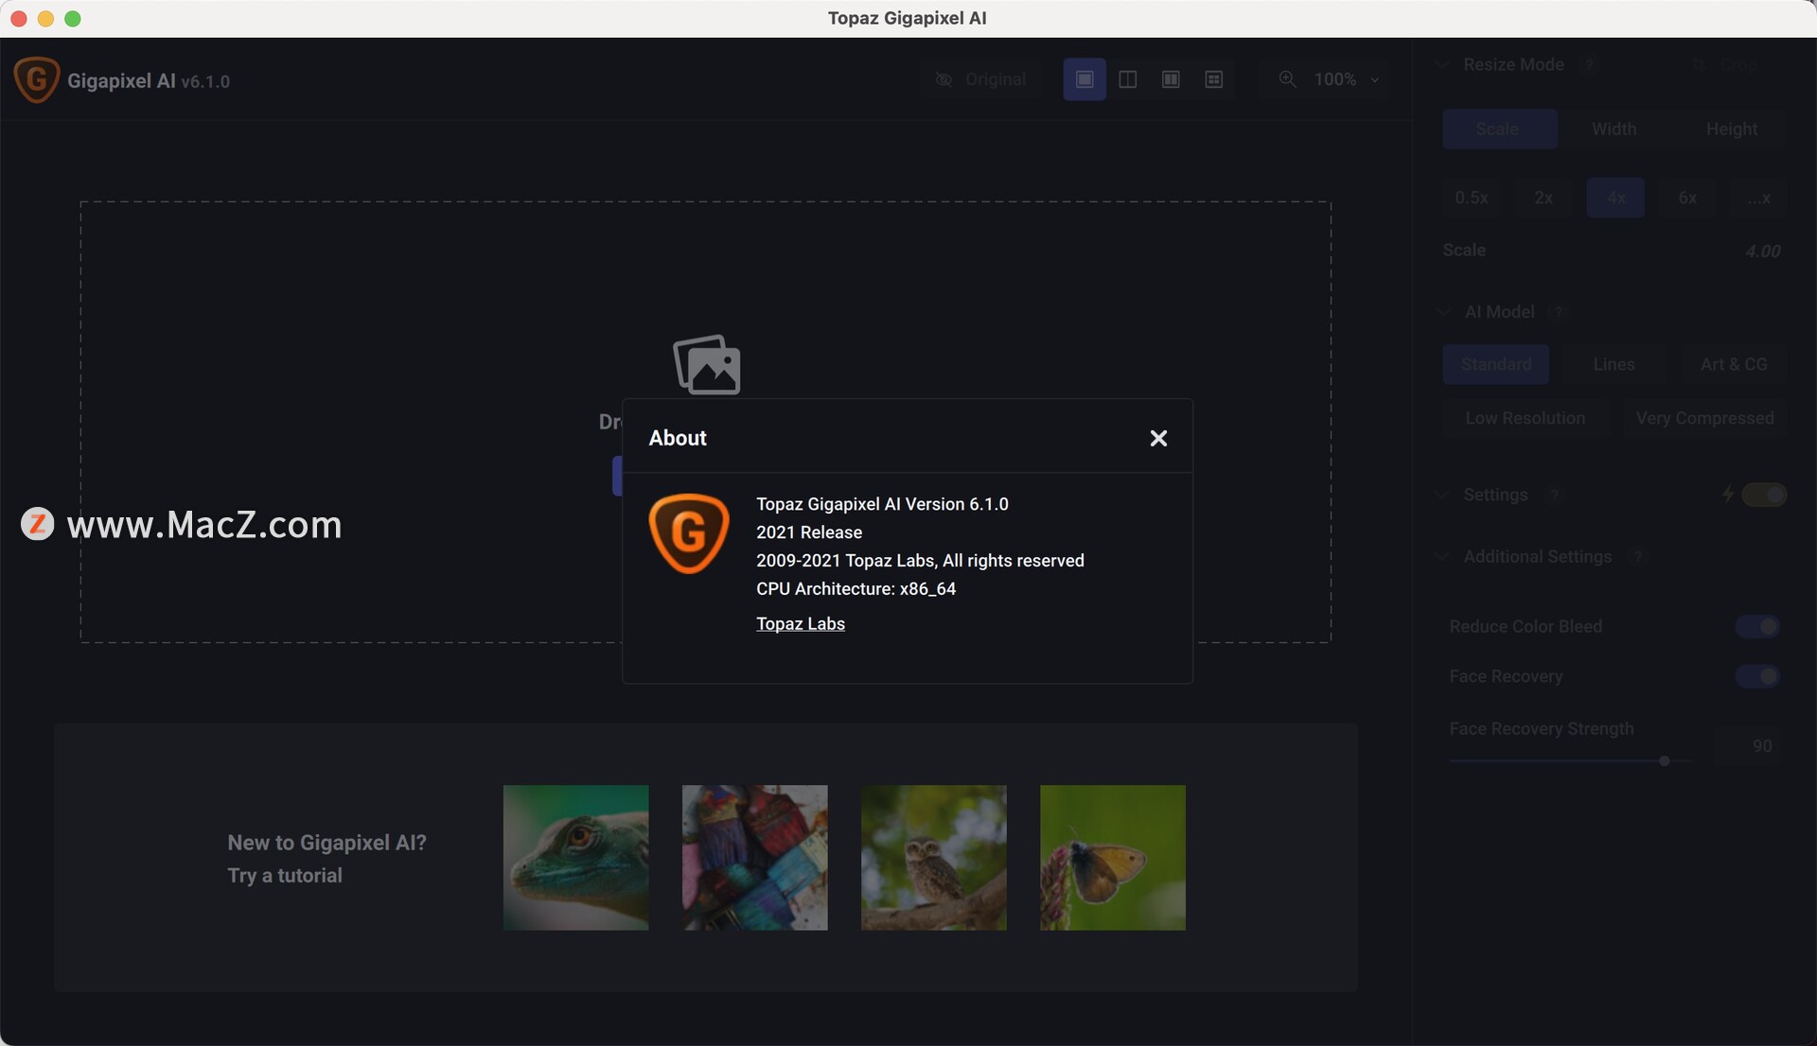The height and width of the screenshot is (1046, 1817).
Task: Close the About dialog
Action: coord(1158,438)
